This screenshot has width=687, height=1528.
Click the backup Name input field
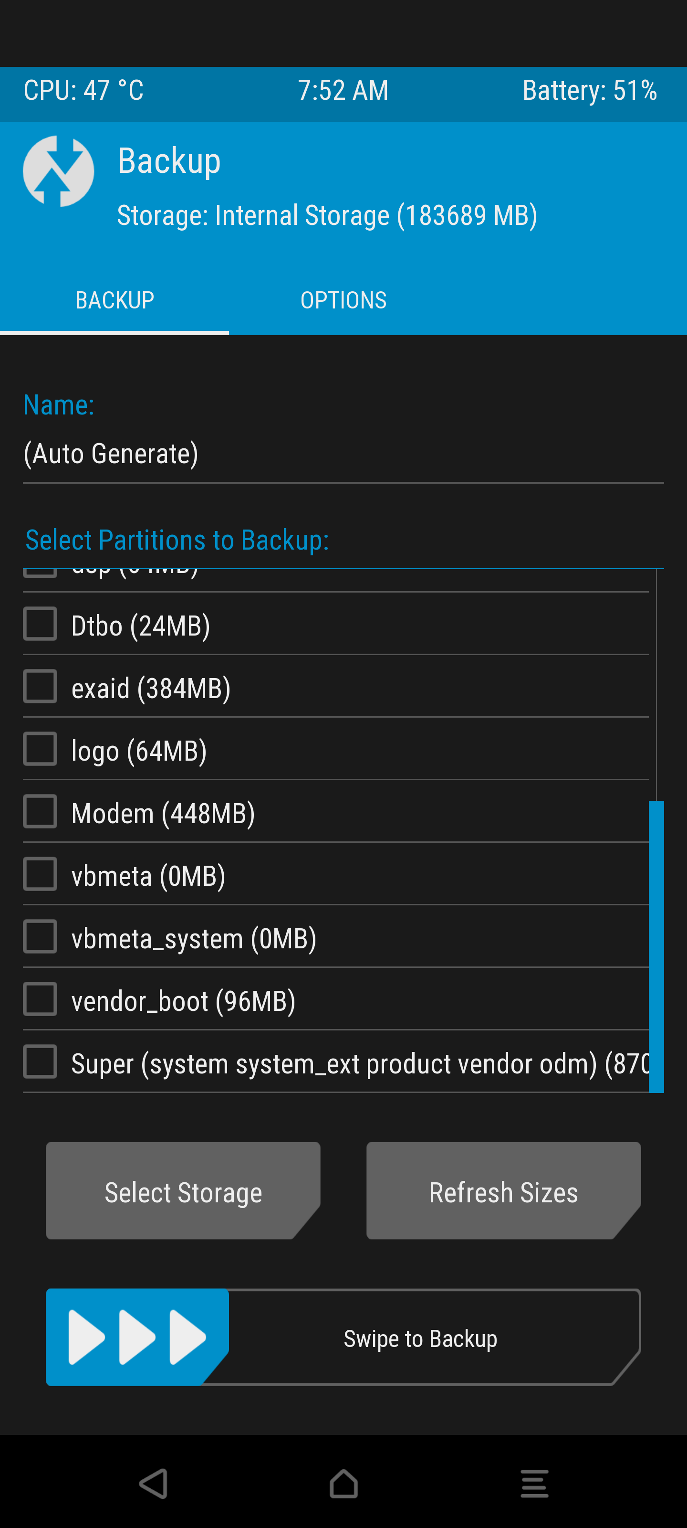coord(343,455)
